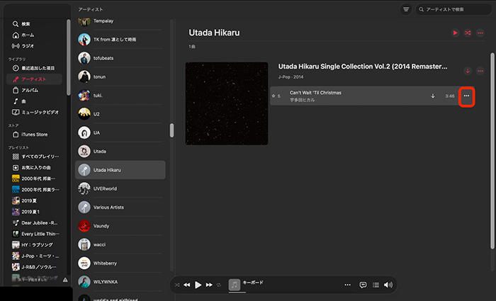This screenshot has width=496, height=301.
Task: Click the sidebar scrollbar
Action: coord(69,57)
